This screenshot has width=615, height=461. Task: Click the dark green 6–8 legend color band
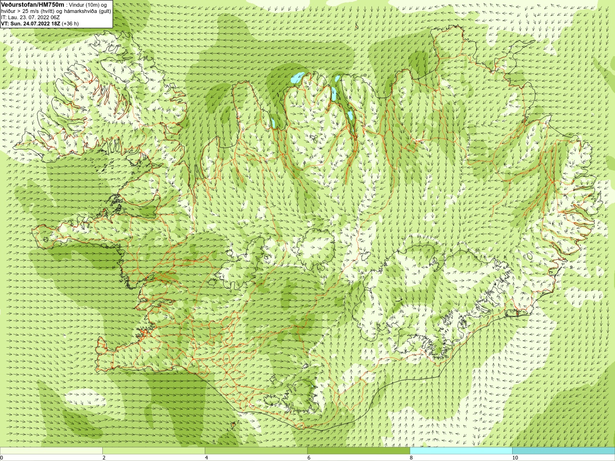pyautogui.click(x=358, y=451)
